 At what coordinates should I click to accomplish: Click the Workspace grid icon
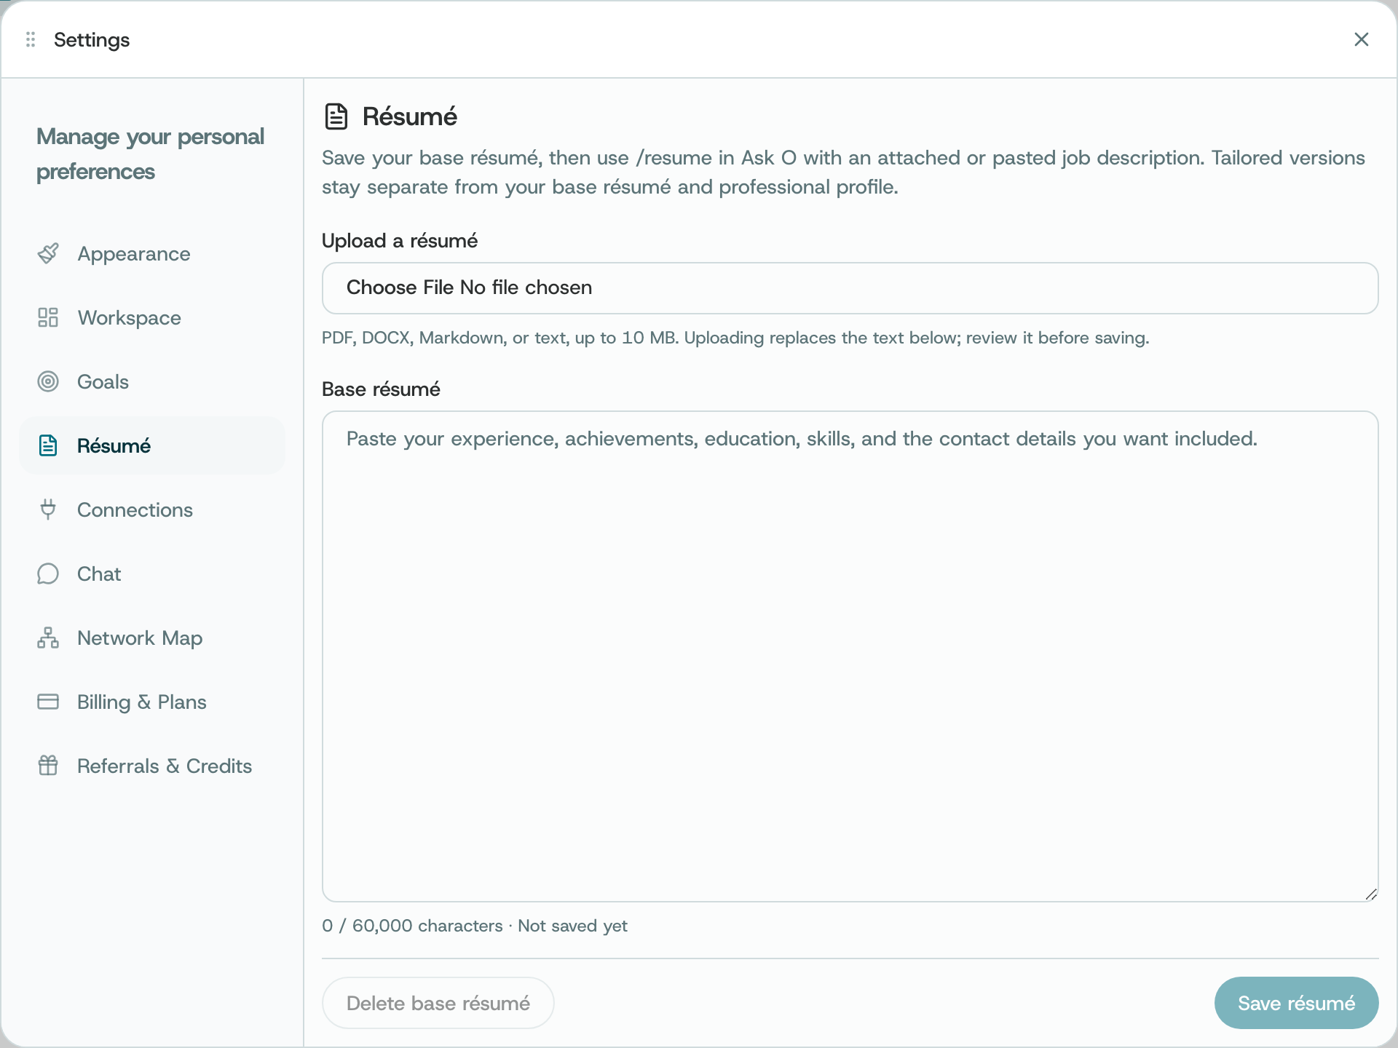coord(48,318)
